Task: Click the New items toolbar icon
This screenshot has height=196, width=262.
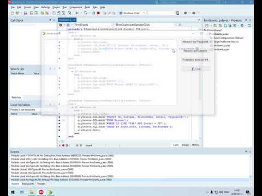Action: [x=13, y=13]
